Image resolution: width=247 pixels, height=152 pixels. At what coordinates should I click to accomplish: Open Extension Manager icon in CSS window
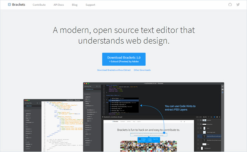tap(223, 89)
